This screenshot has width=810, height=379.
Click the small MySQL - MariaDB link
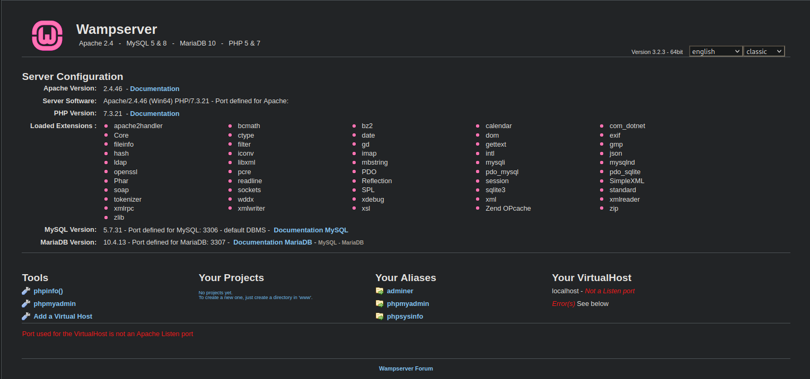click(341, 242)
